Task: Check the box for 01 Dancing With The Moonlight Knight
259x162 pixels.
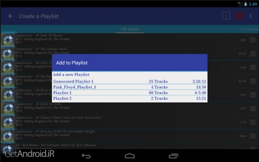Action: (x=253, y=136)
